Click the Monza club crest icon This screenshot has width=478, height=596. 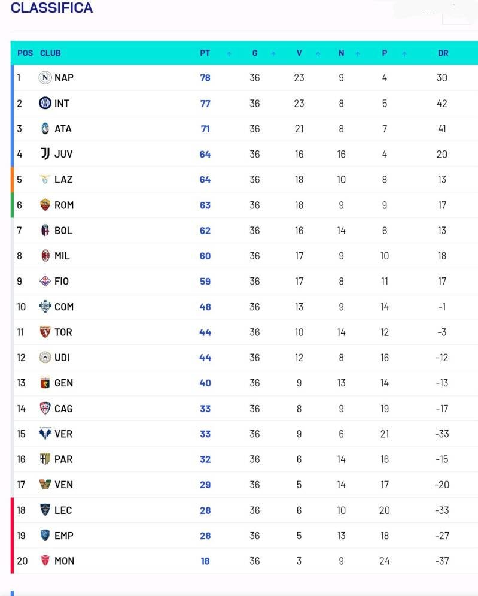[45, 561]
